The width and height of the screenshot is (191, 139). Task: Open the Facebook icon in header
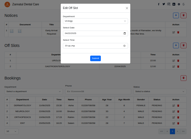click(x=159, y=4)
